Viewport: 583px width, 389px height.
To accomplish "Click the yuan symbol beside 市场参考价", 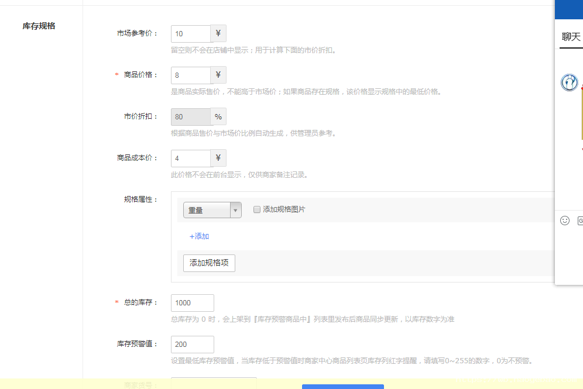I will coord(218,34).
